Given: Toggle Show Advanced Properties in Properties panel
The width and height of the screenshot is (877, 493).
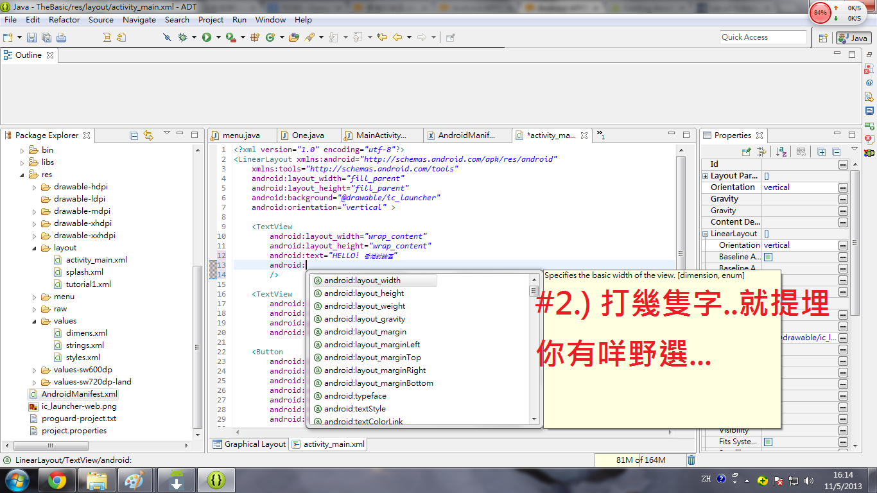Looking at the screenshot, I should coord(761,152).
